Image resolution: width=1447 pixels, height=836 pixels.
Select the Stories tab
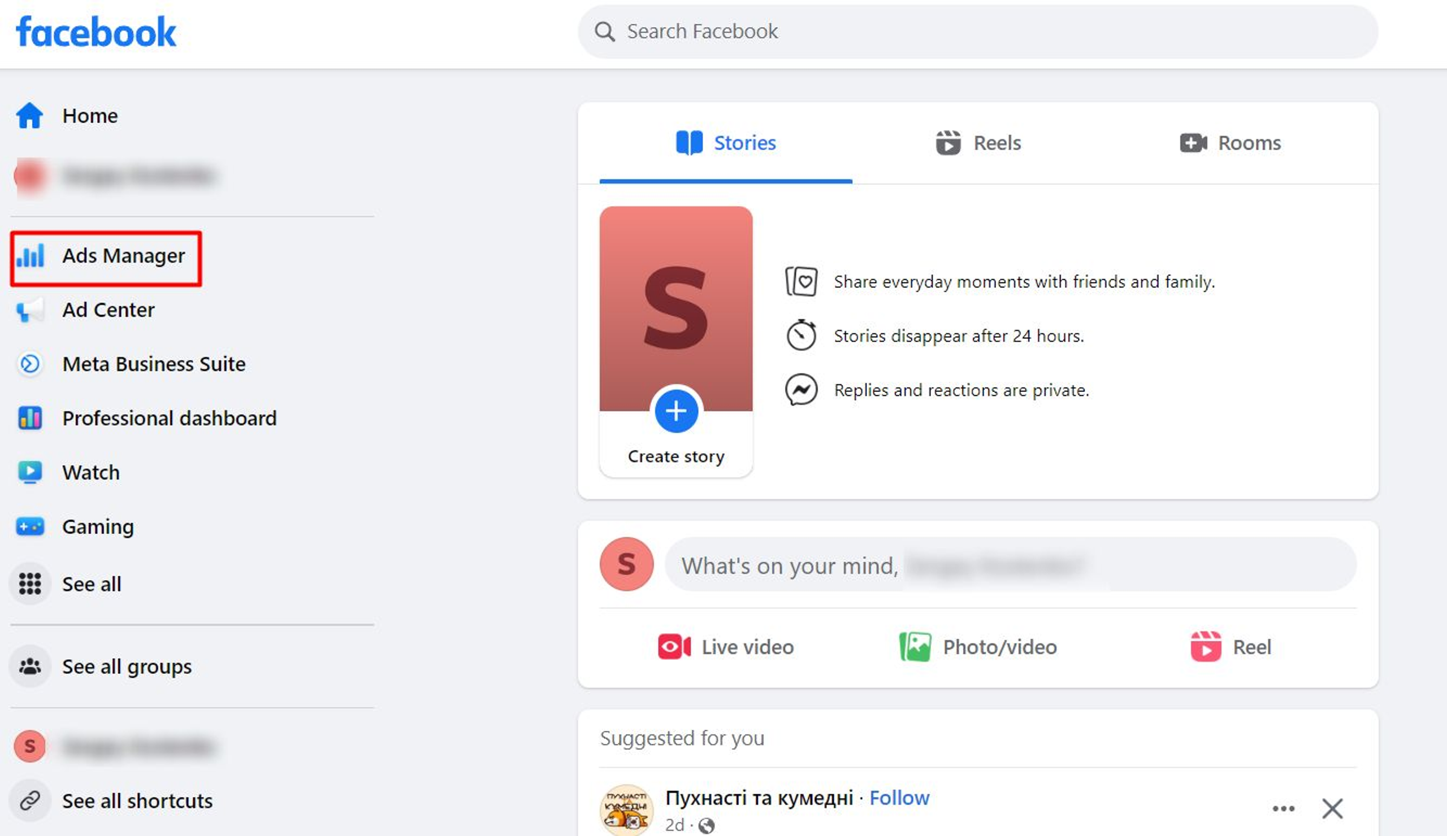726,143
